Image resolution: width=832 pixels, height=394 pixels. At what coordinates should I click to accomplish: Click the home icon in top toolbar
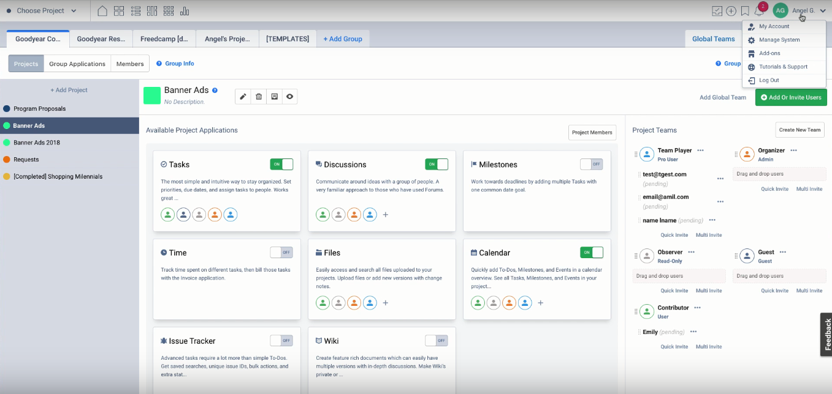[x=102, y=11]
